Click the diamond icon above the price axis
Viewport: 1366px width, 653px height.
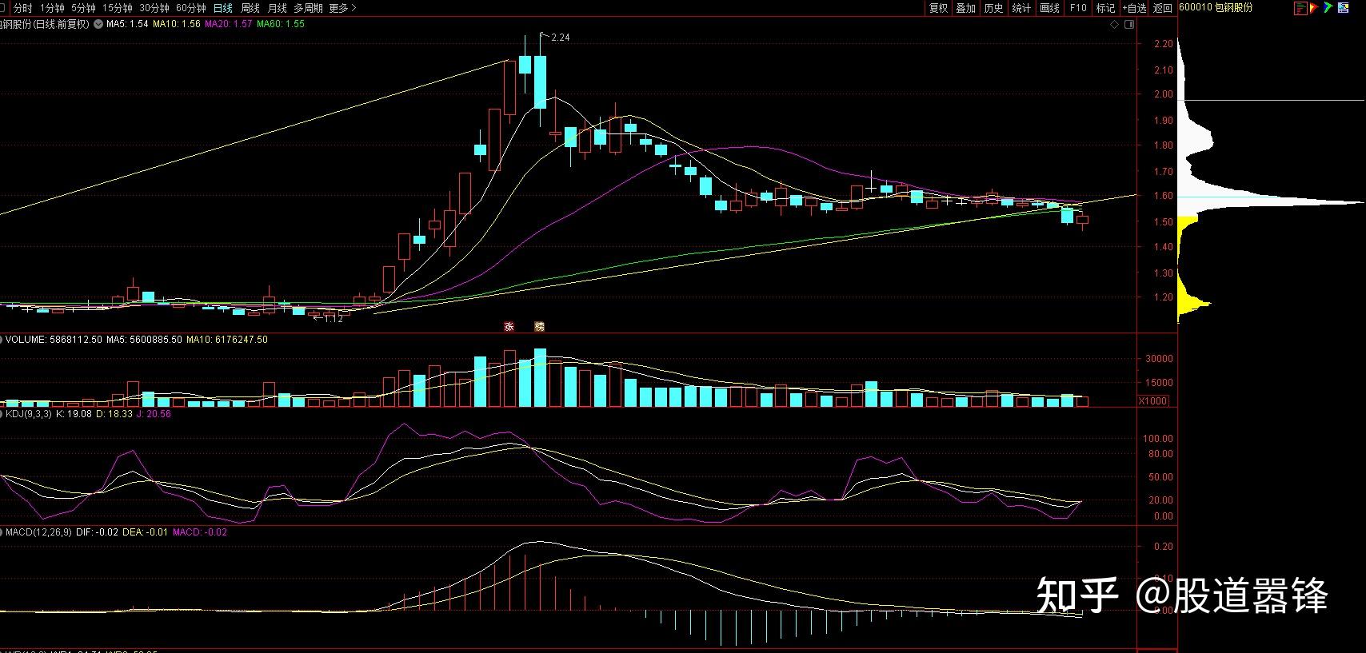[x=1115, y=24]
